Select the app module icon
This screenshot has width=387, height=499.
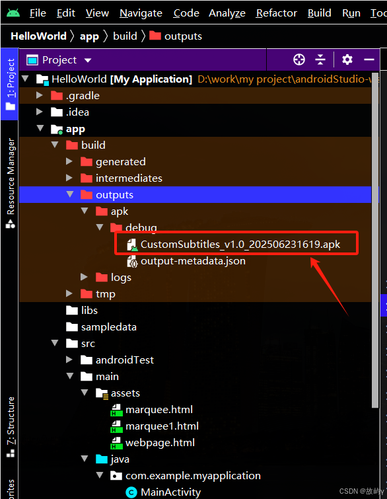tap(57, 129)
